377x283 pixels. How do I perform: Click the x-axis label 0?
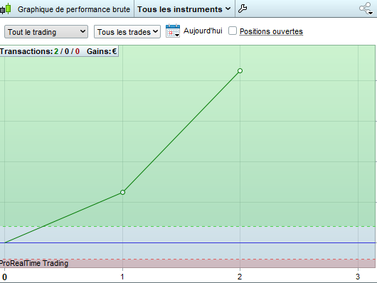[4, 277]
